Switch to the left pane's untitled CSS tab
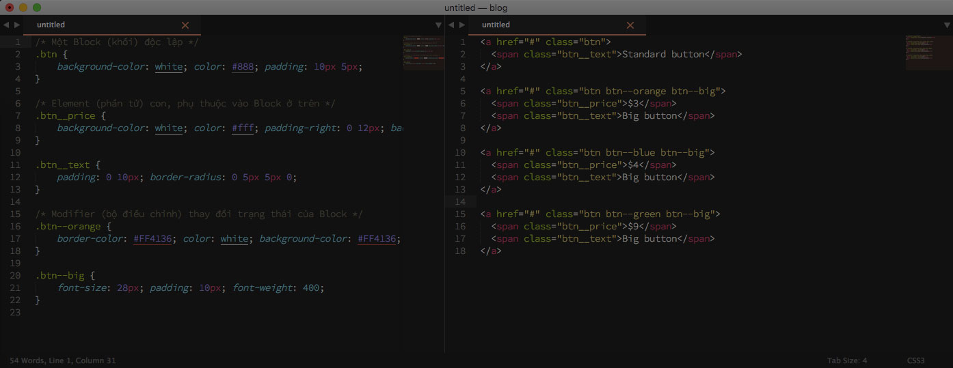The width and height of the screenshot is (953, 368). (51, 25)
